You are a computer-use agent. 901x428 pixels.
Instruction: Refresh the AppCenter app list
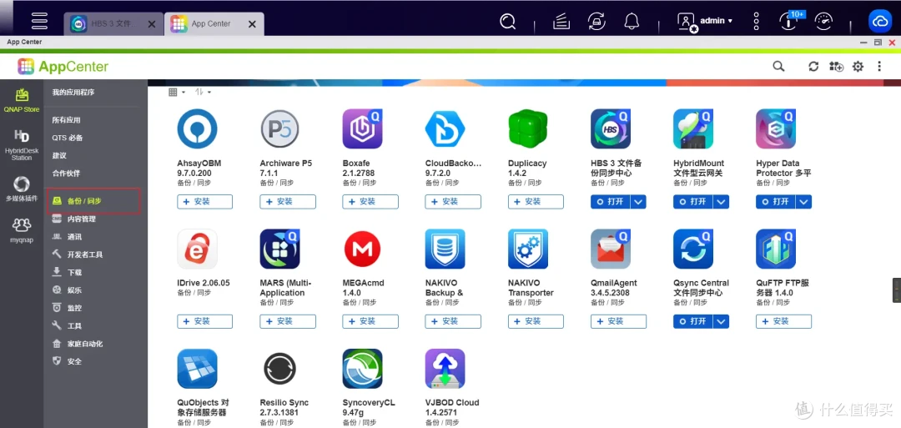[x=813, y=67]
